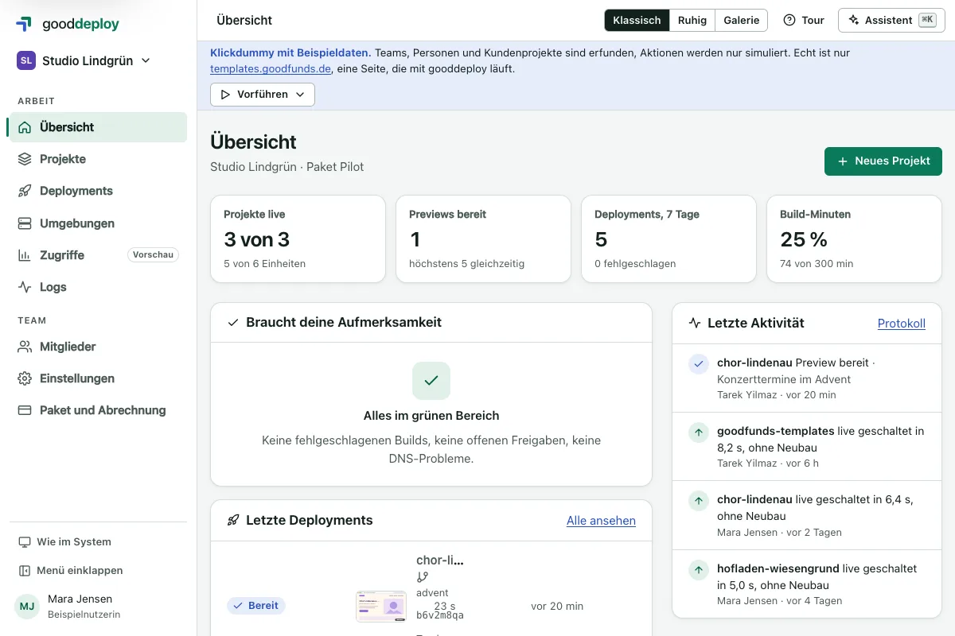
Task: Click the Deployments, 7 Tage card
Action: coord(668,239)
